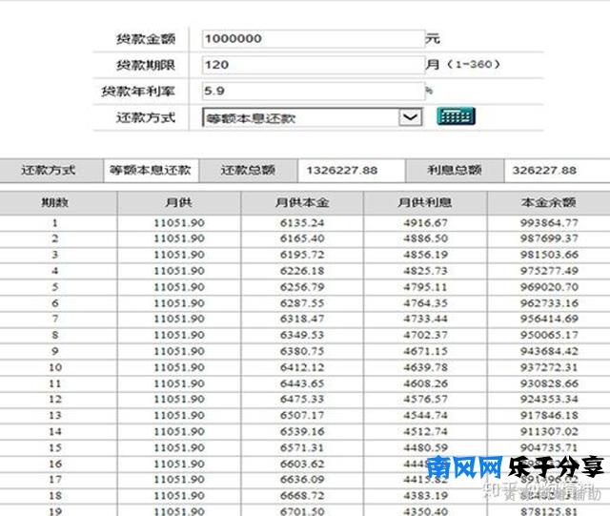Click balance cell 987699.37
The width and height of the screenshot is (610, 516).
[549, 238]
